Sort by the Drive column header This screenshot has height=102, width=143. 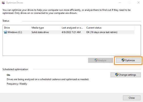(16, 28)
